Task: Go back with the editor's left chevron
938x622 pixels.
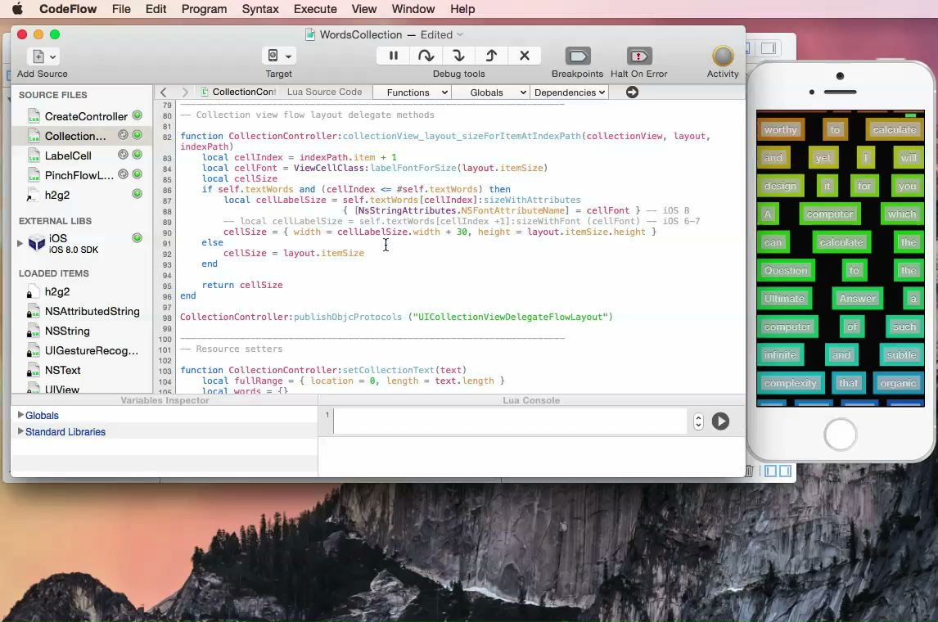Action: click(164, 92)
